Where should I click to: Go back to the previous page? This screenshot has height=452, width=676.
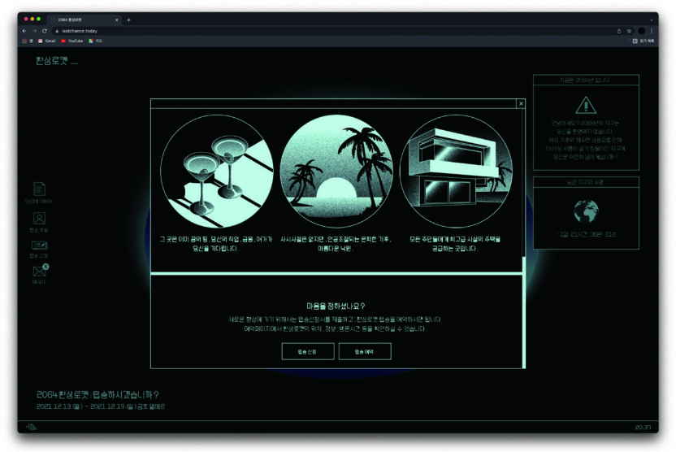tap(24, 30)
